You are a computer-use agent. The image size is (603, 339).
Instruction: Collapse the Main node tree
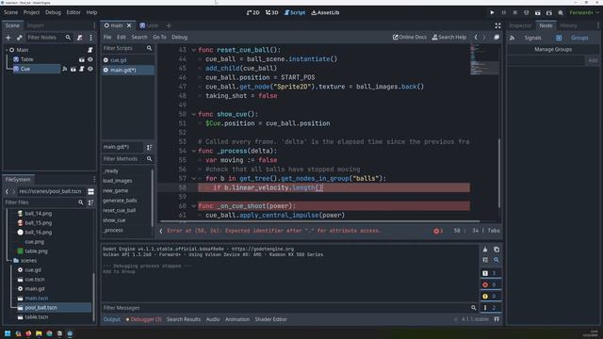coord(7,50)
